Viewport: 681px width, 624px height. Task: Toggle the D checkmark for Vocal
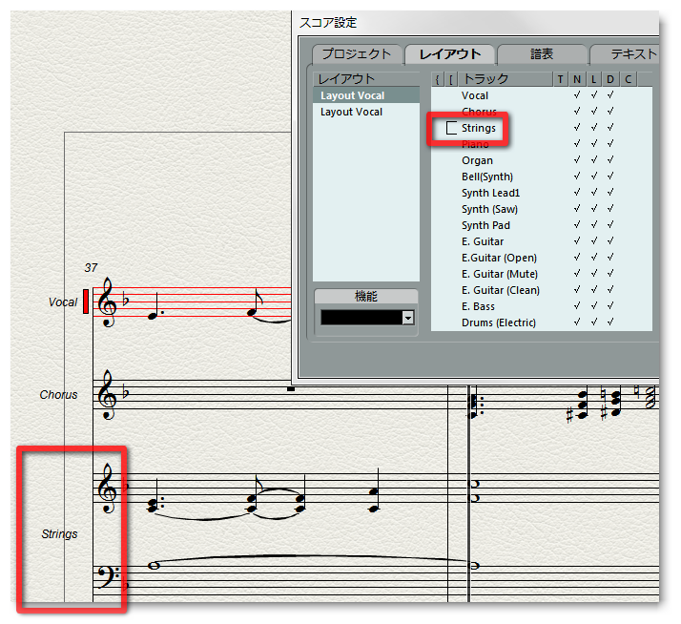coord(610,94)
